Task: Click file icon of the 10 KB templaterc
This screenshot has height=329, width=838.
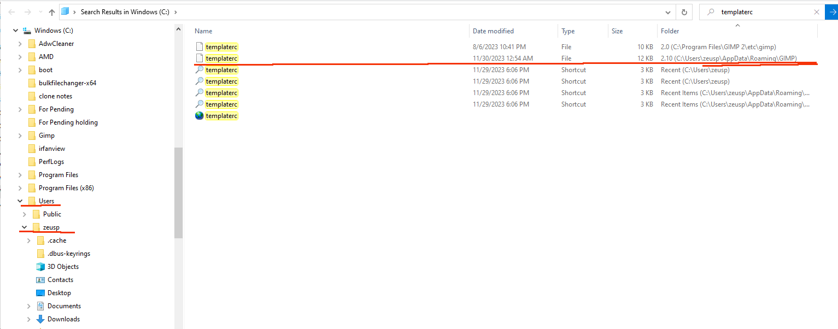Action: 200,47
